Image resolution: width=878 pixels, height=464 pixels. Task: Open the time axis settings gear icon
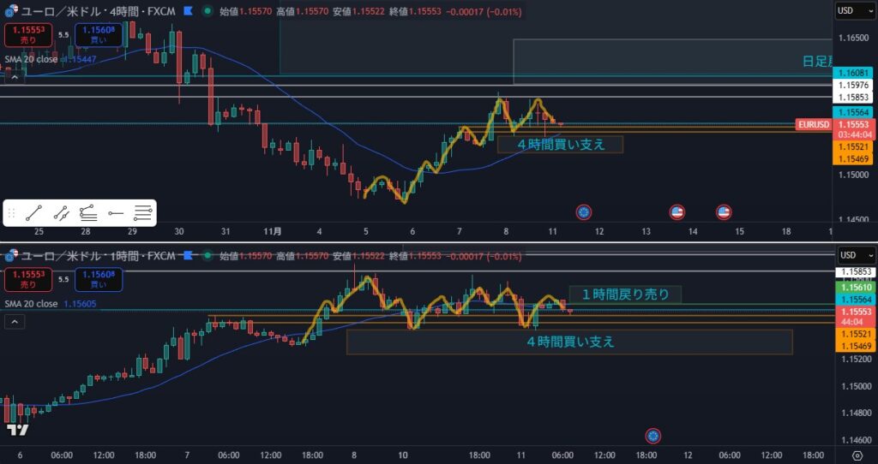coord(857,455)
